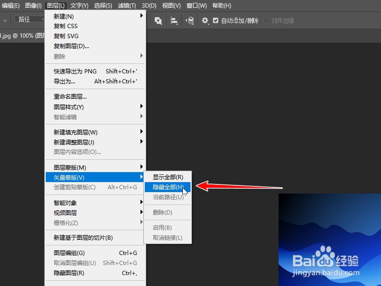Expand the tool preset picker chevron
The image size is (381, 286).
5,21
